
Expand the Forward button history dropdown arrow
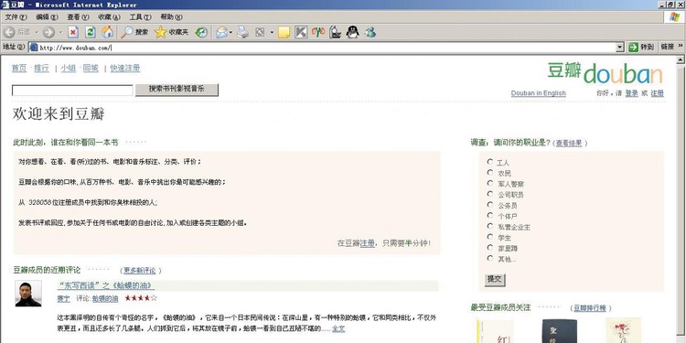[x=60, y=32]
